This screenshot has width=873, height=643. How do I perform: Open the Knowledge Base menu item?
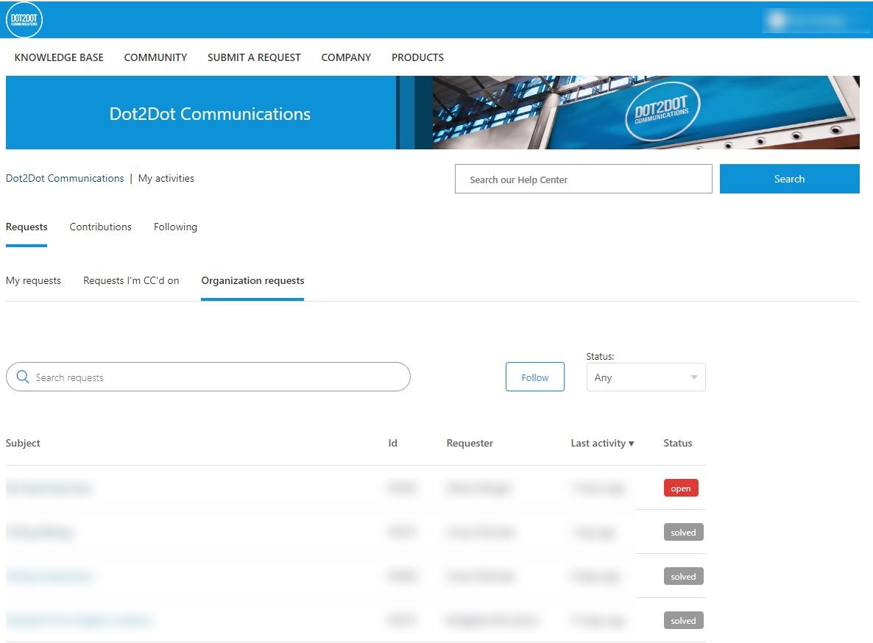click(59, 57)
